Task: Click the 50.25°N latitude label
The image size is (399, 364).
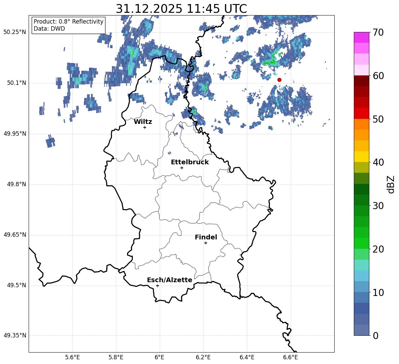Action: click(15, 32)
